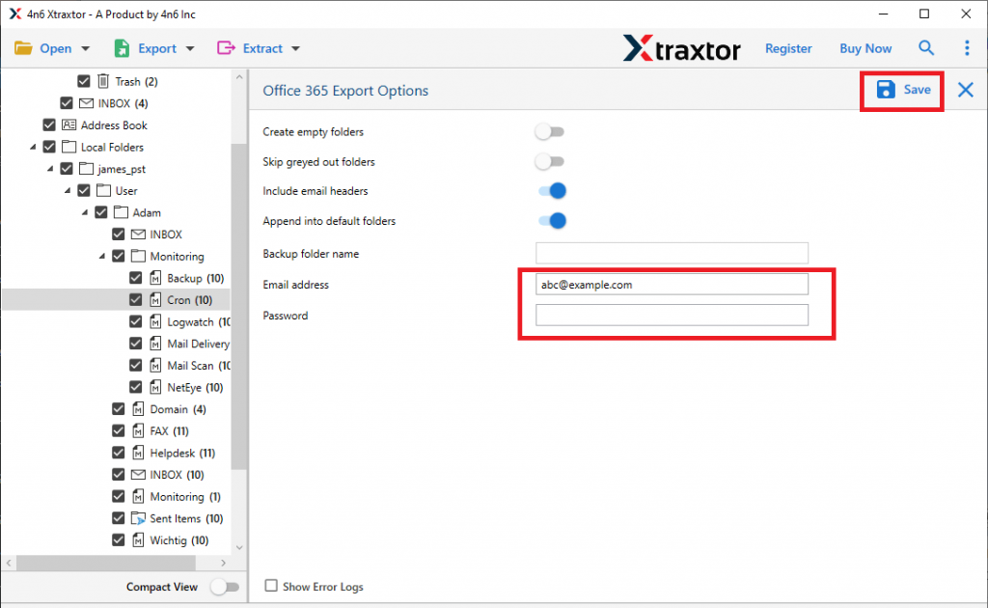Click the Backup (10) mail file icon
The height and width of the screenshot is (608, 988).
[155, 278]
